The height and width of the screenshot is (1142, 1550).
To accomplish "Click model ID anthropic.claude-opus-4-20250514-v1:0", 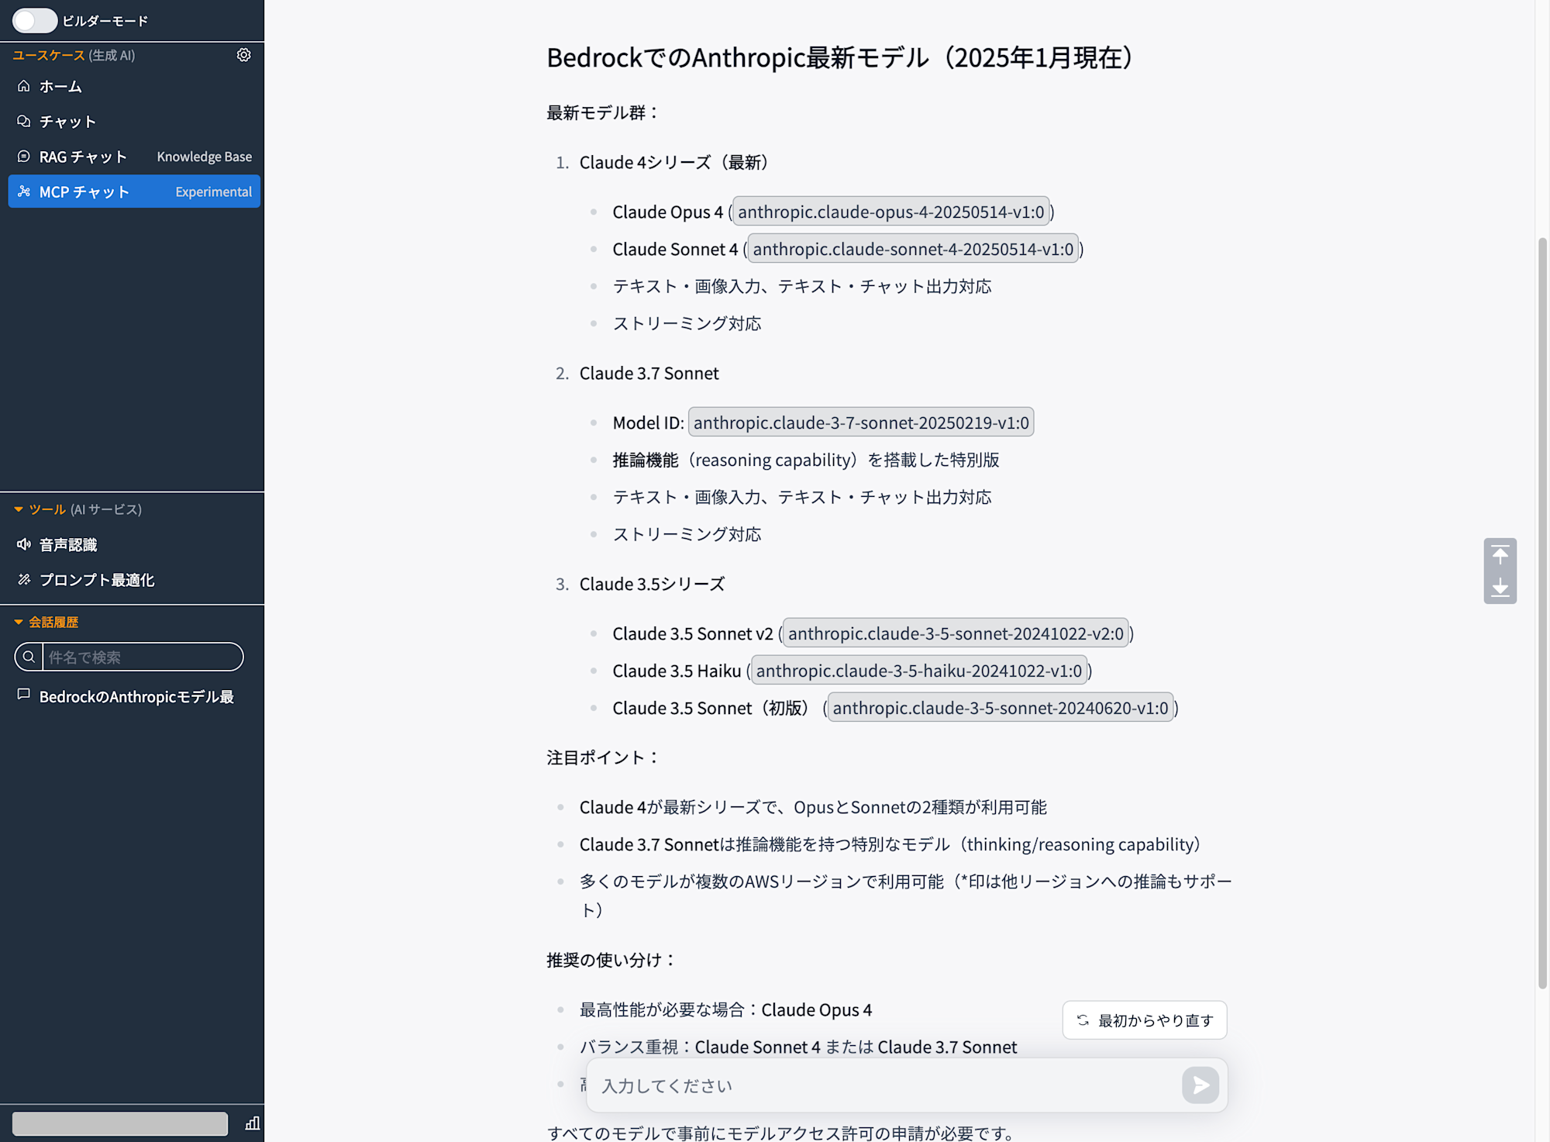I will [891, 212].
